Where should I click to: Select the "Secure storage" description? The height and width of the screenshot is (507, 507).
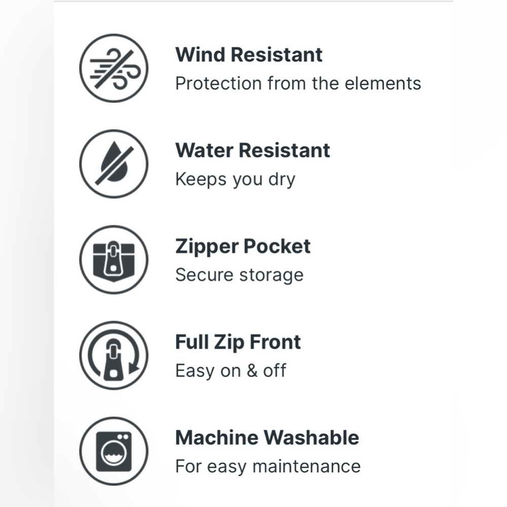(x=239, y=275)
